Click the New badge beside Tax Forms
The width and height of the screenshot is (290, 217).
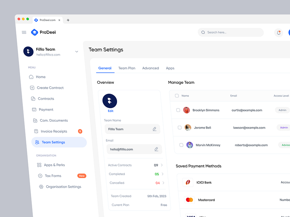click(81, 176)
